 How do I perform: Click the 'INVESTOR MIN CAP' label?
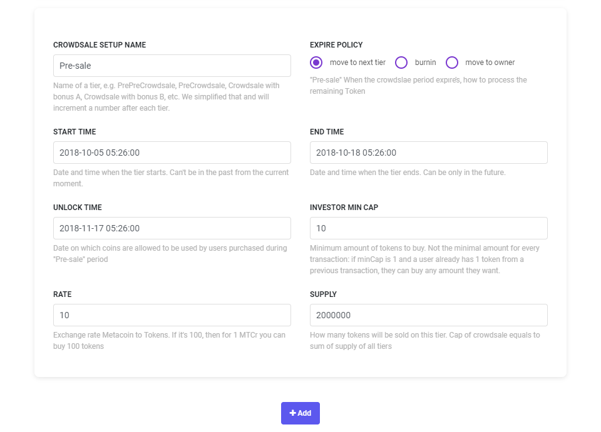(344, 208)
